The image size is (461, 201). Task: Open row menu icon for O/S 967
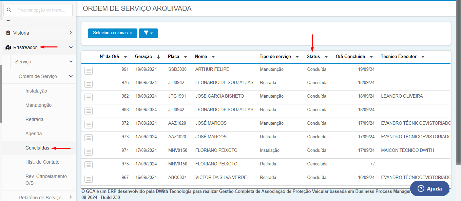tap(89, 179)
